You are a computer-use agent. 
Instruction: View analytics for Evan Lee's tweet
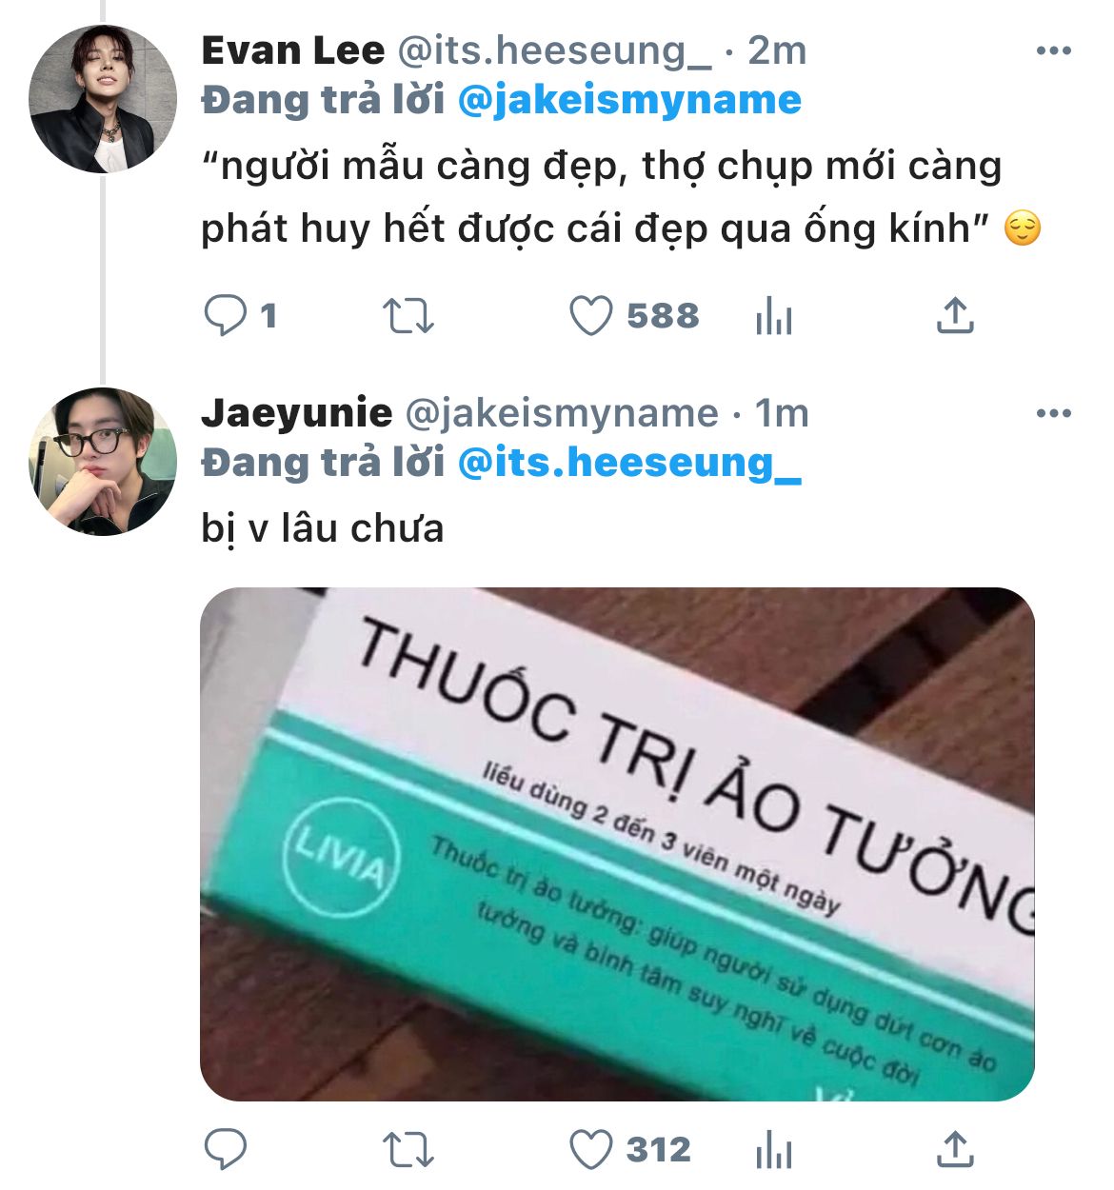click(774, 315)
